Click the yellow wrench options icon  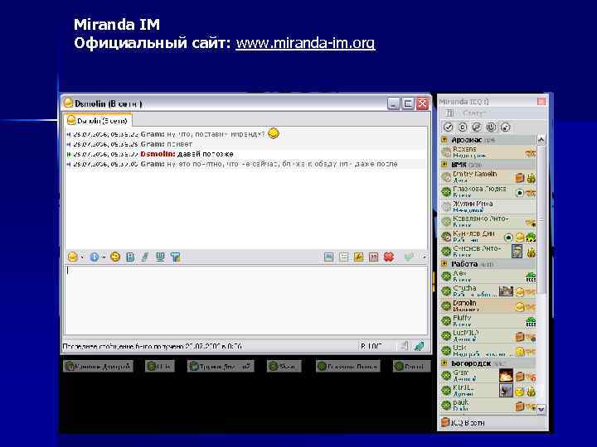(358, 257)
